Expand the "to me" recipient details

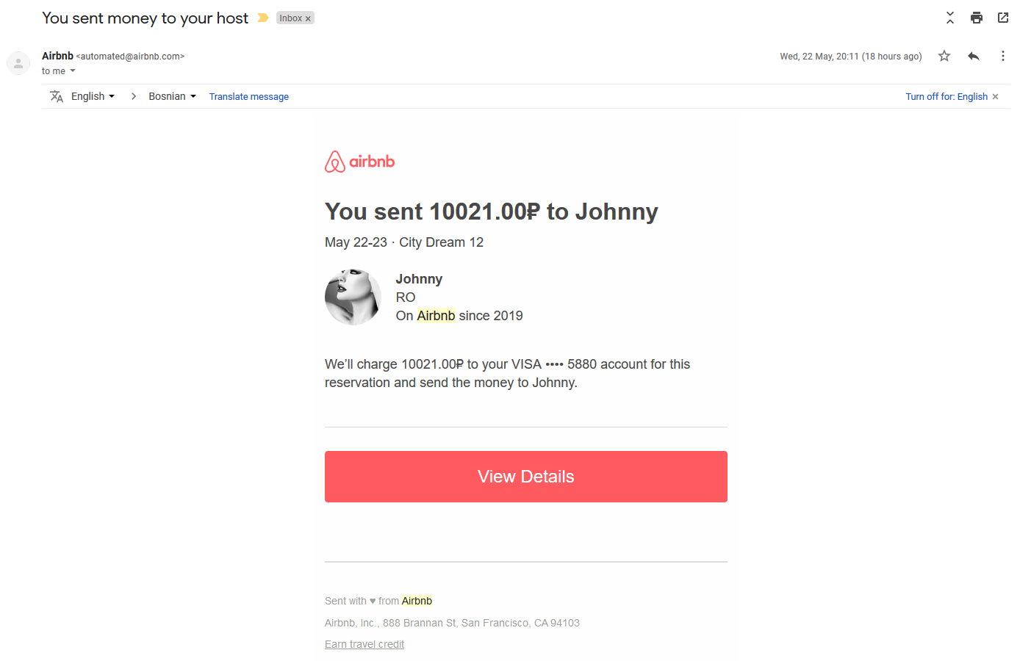coord(73,71)
